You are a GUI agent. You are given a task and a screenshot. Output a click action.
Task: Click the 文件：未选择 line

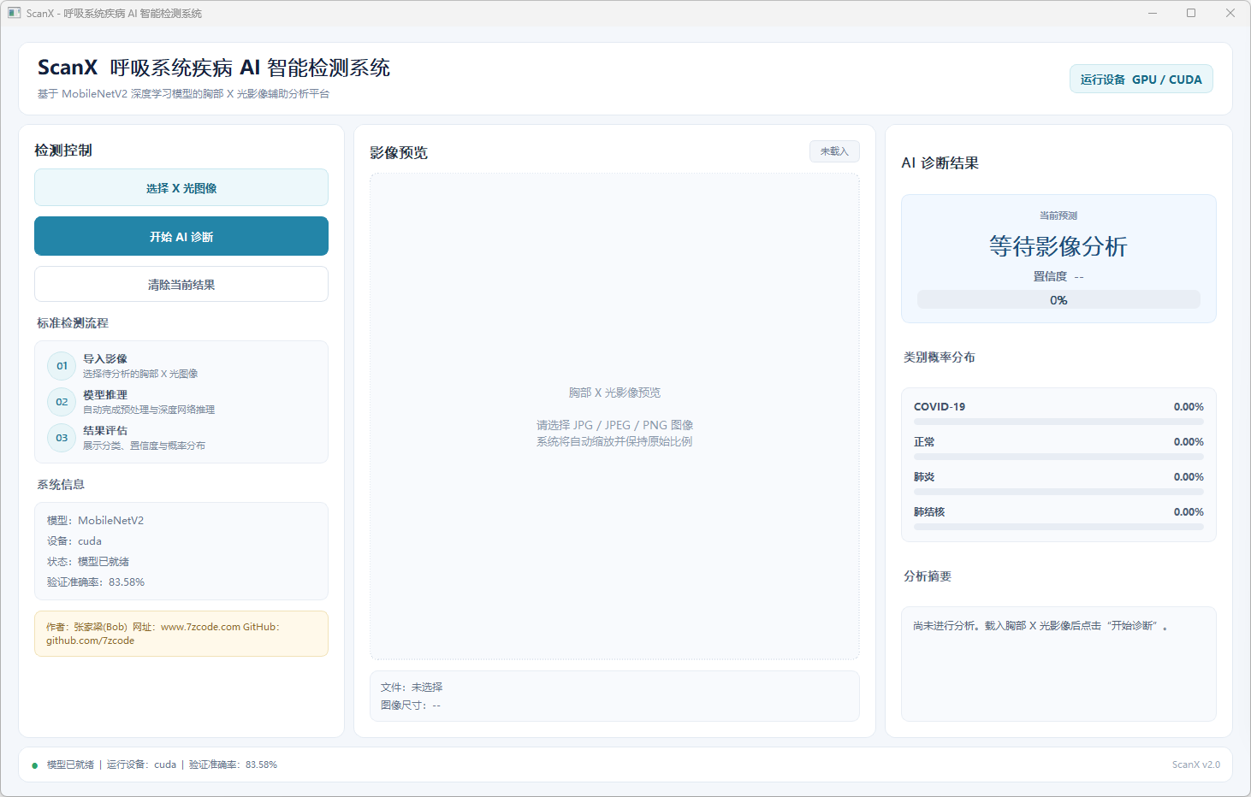coord(412,688)
